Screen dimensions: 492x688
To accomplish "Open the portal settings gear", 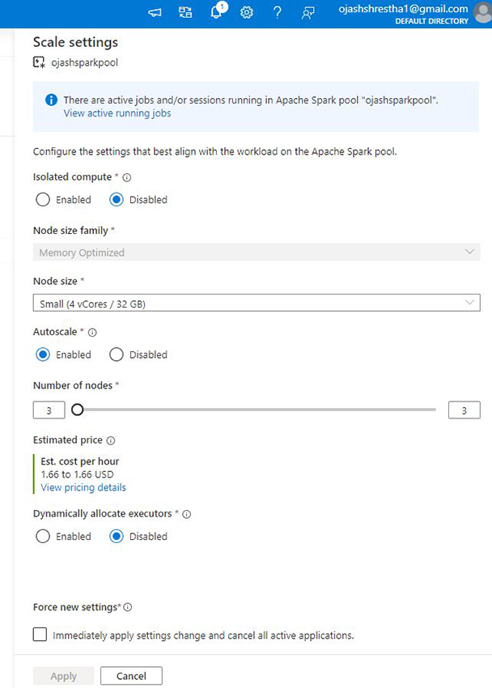I will (247, 12).
